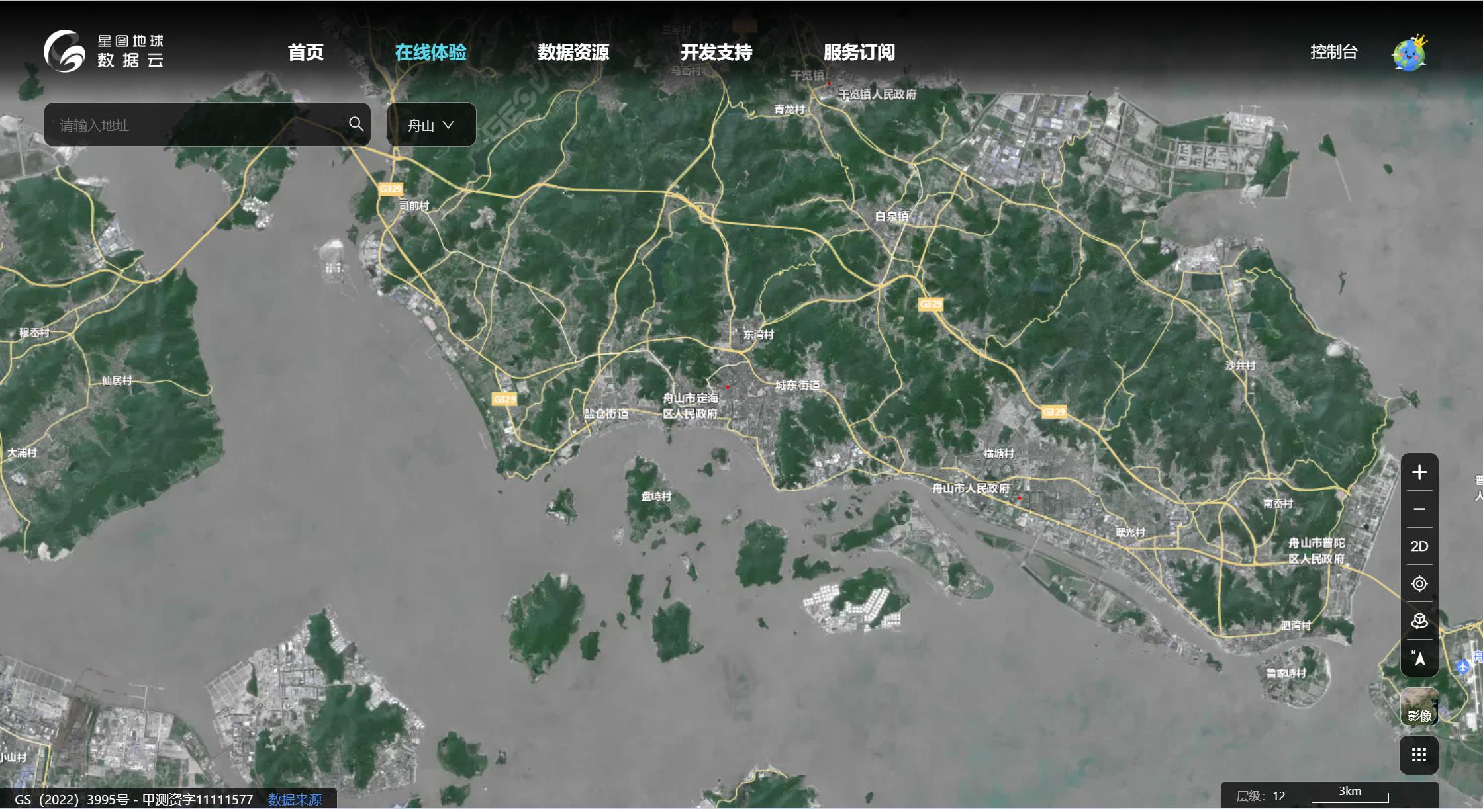Click the 城东街道 map label
Screen dimensions: 1483x809
[797, 384]
